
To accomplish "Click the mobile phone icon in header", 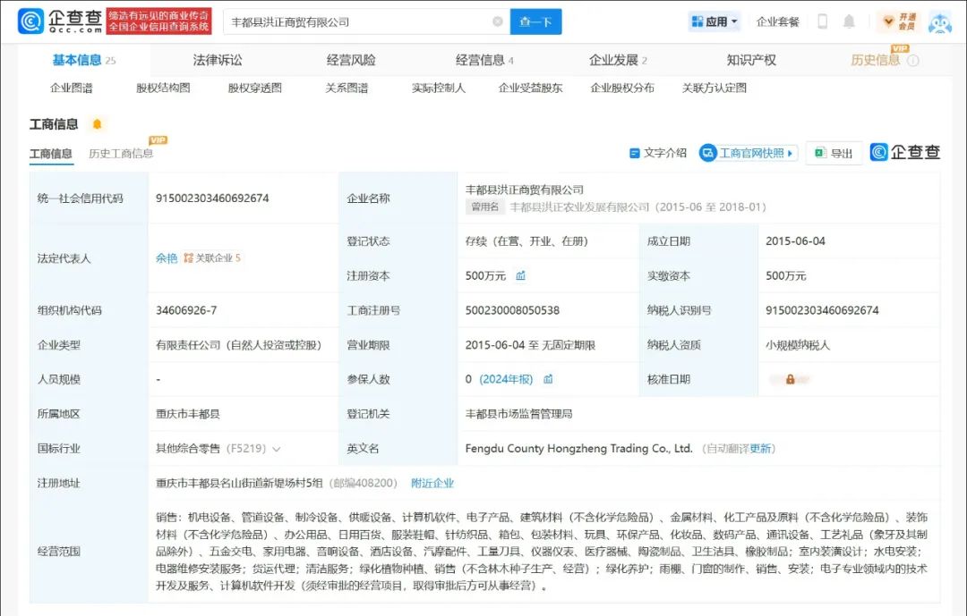I will (x=823, y=21).
